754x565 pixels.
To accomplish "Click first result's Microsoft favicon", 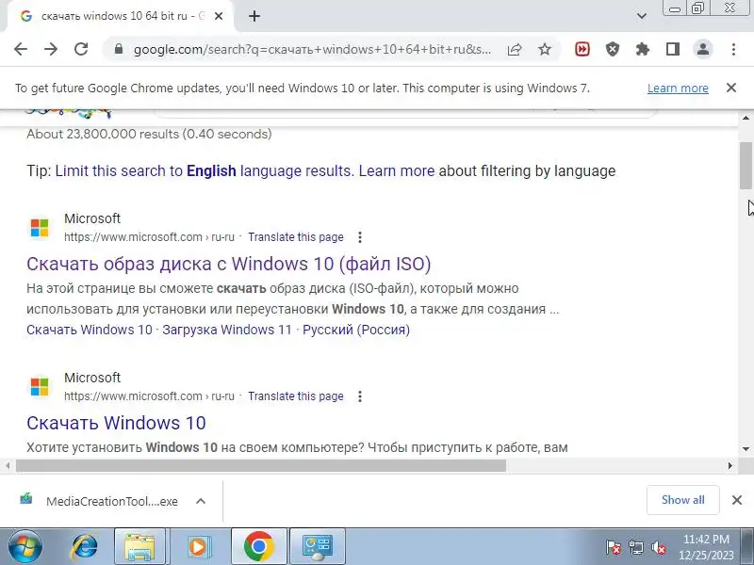I will pos(40,228).
